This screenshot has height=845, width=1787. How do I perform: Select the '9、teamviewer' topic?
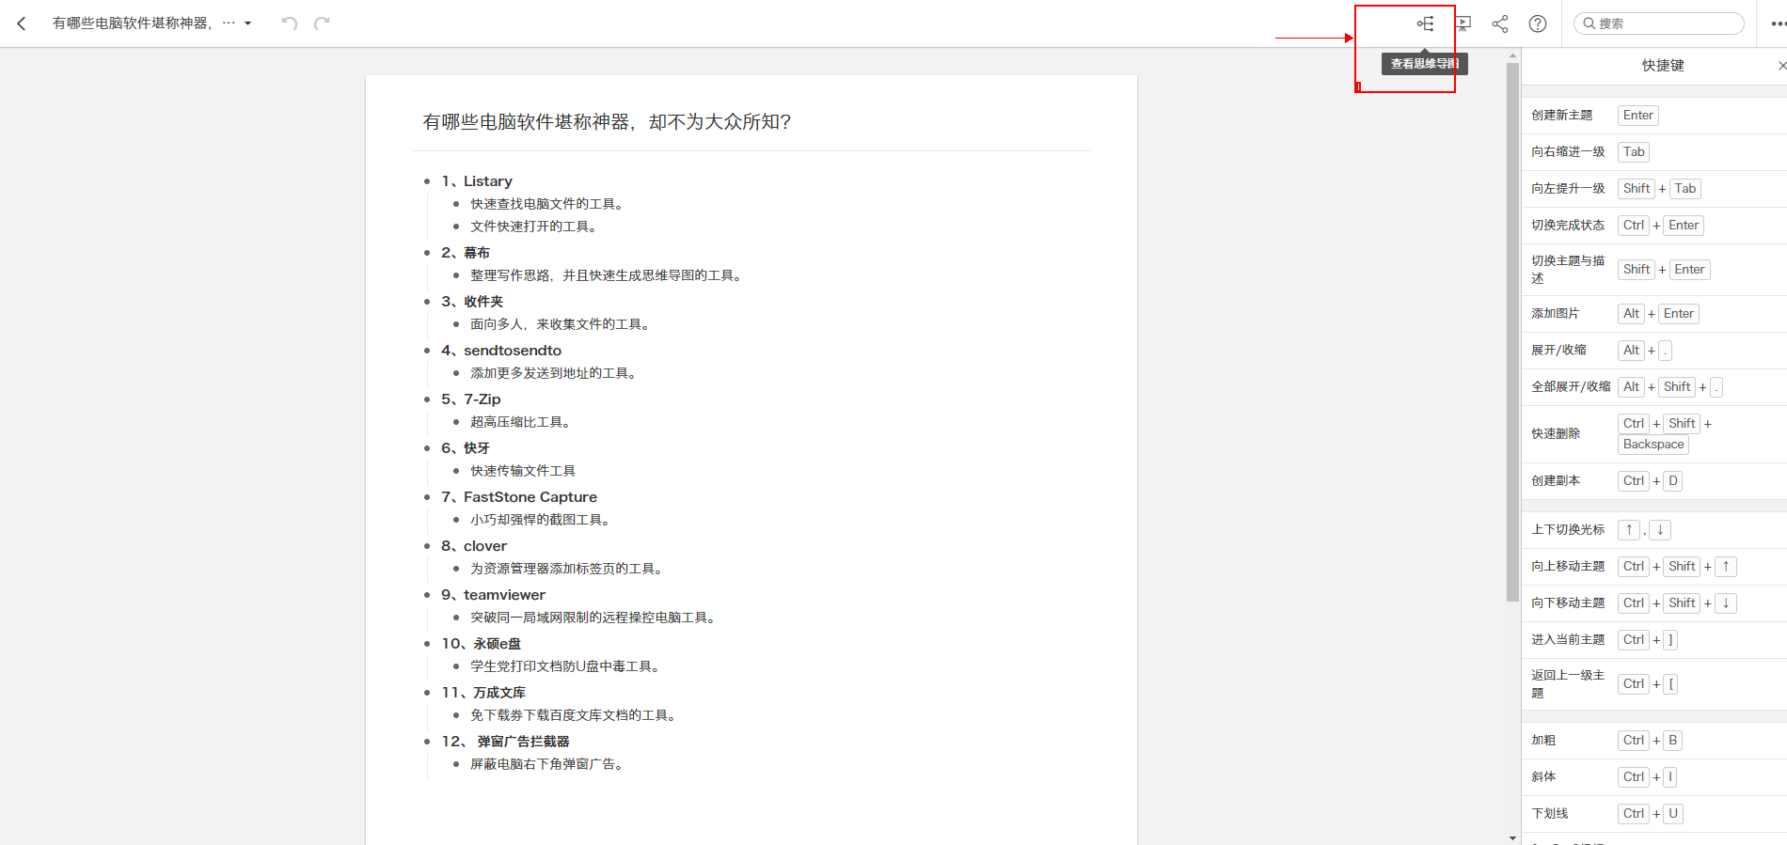click(x=493, y=595)
